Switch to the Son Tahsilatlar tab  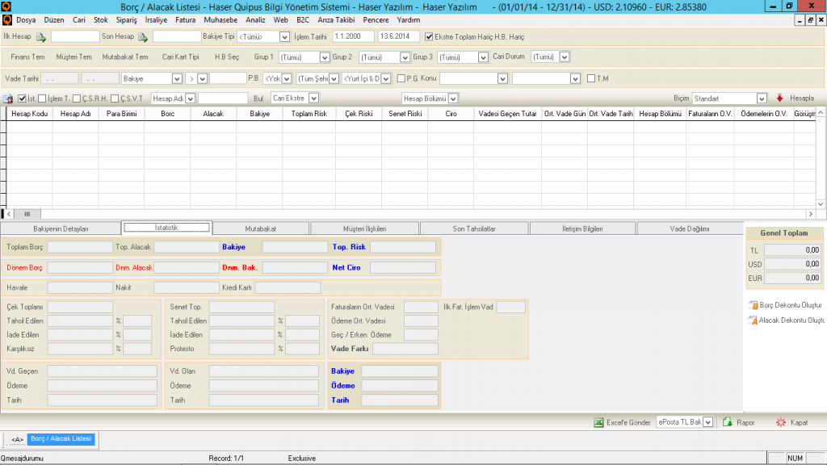(474, 228)
